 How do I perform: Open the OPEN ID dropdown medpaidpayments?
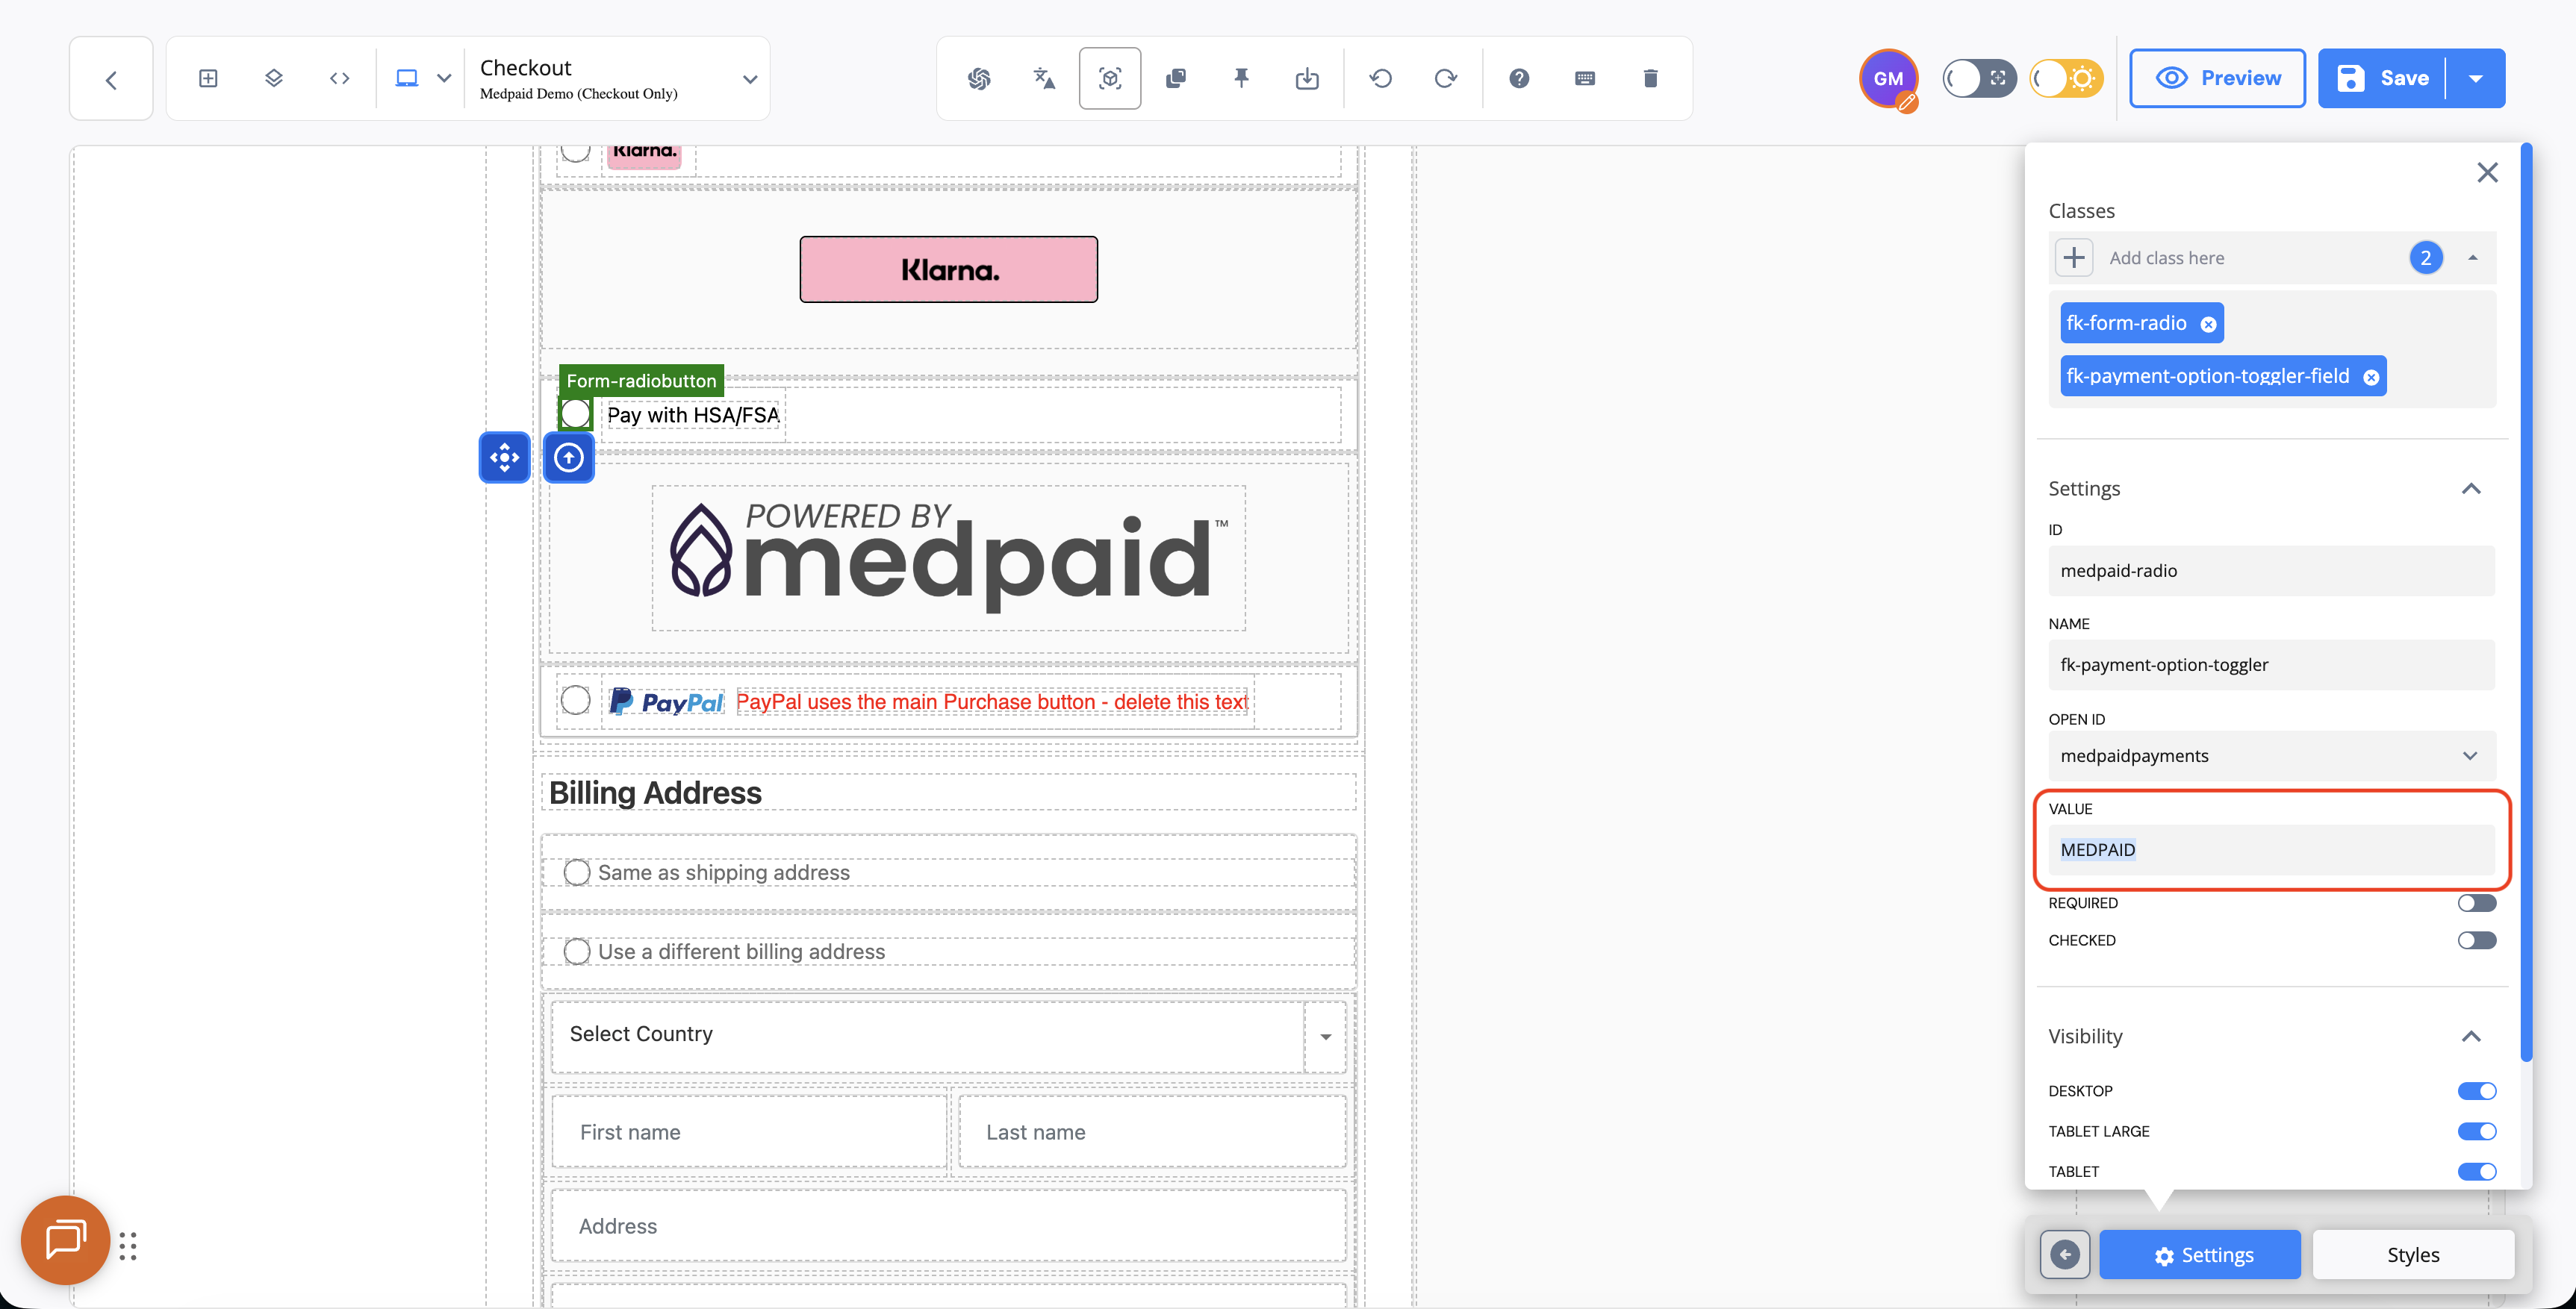point(2271,755)
